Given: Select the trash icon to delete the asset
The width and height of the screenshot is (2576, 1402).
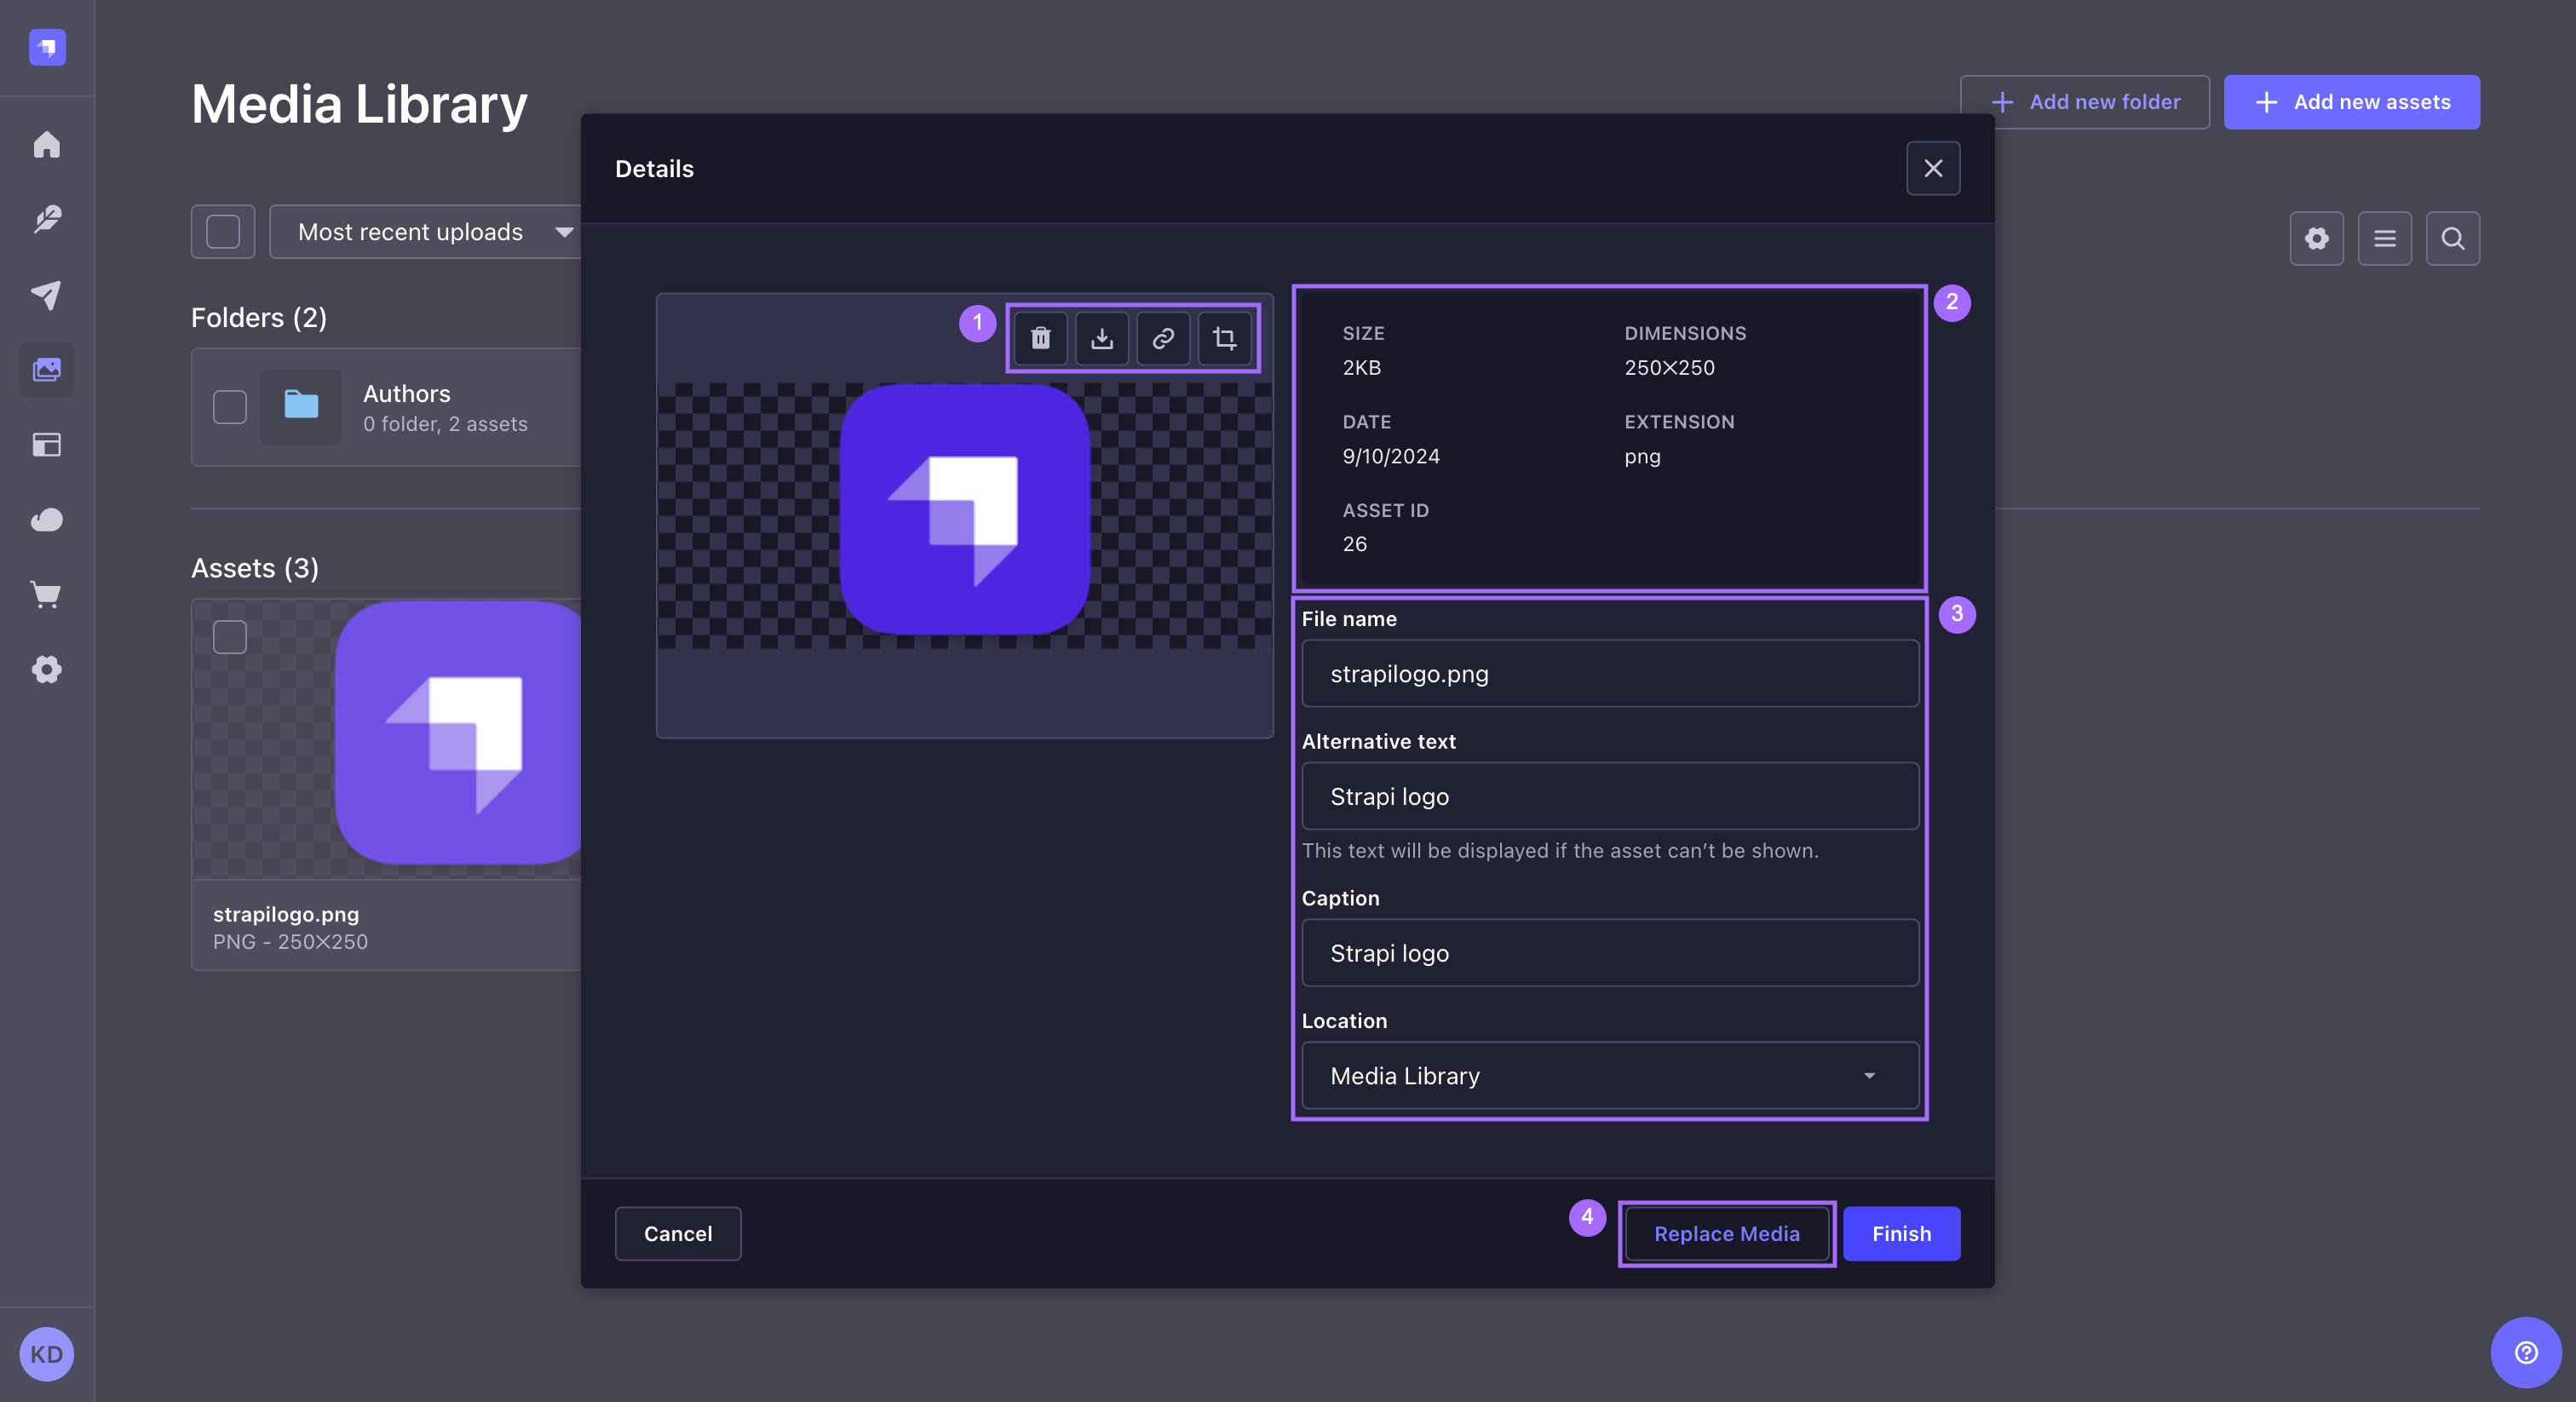Looking at the screenshot, I should click(1040, 338).
